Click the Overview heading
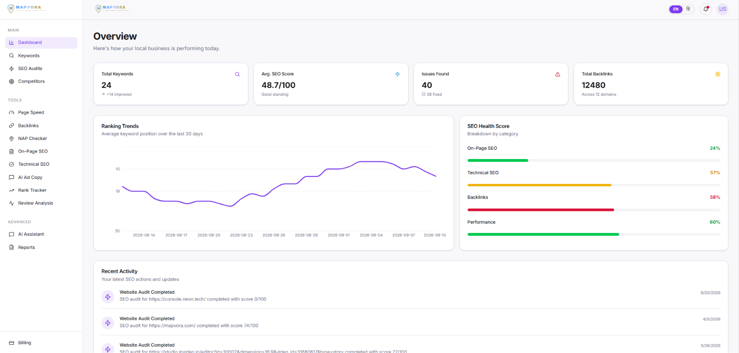This screenshot has width=739, height=353. point(115,36)
